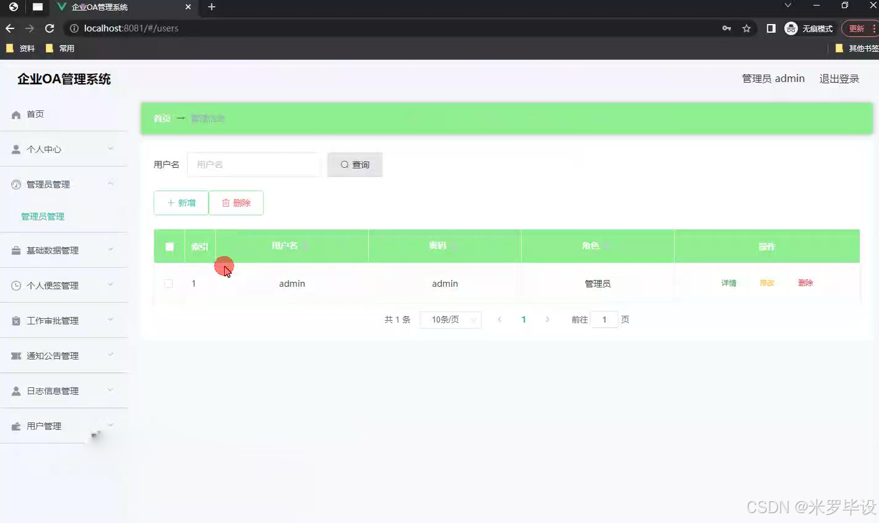The image size is (879, 523).
Task: Click the briefcase icon for 基础数据管理
Action: click(x=16, y=250)
